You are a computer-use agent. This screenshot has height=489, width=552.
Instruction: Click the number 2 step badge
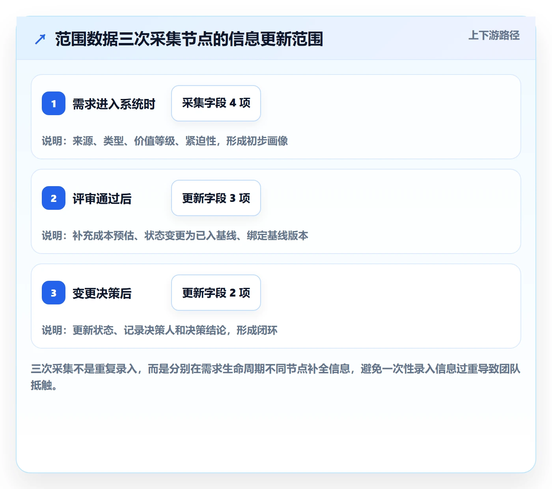click(54, 198)
